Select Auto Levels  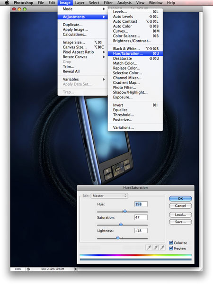135,17
